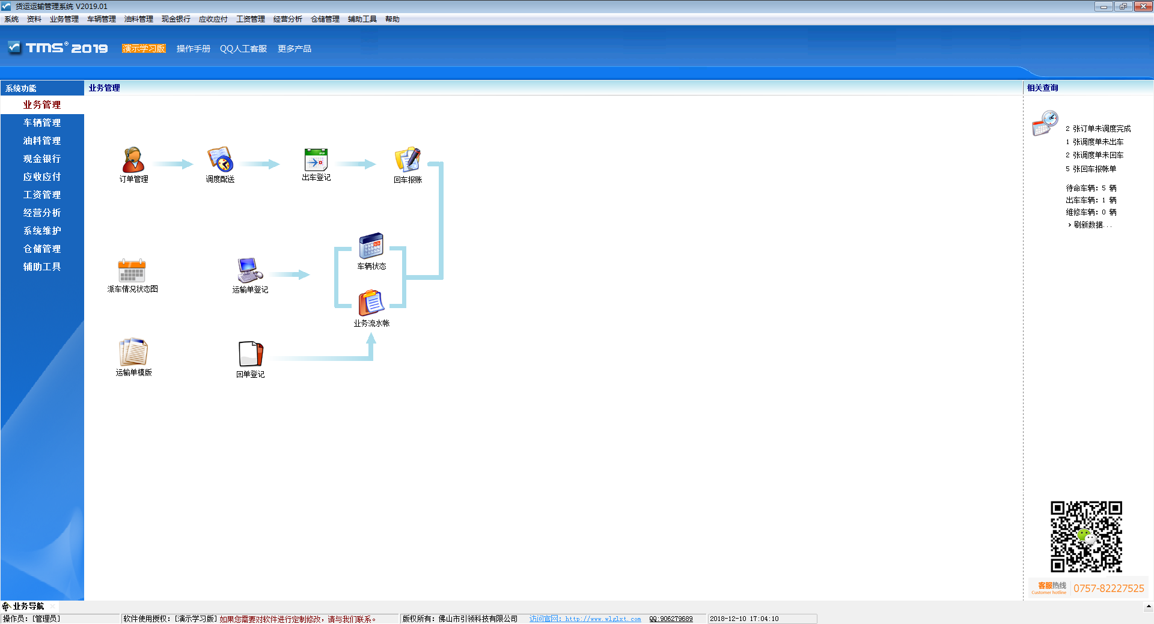
Task: Open the 派车情况状态图 calendar icon
Action: (x=132, y=270)
